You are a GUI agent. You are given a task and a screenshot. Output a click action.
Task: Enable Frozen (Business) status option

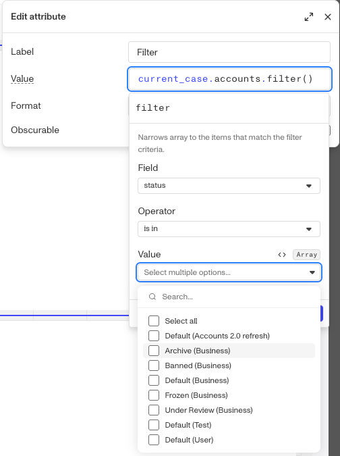(154, 395)
